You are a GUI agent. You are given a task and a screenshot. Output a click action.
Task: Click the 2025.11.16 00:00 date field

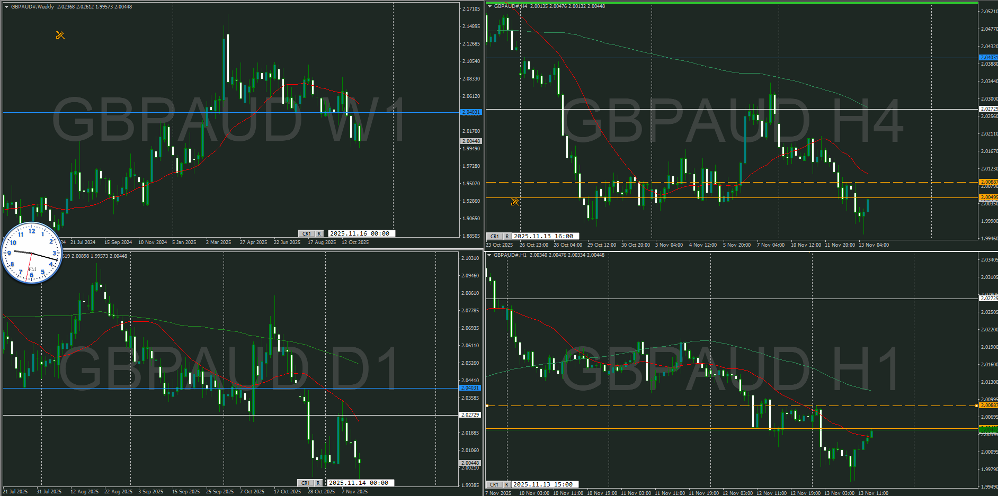tap(360, 233)
